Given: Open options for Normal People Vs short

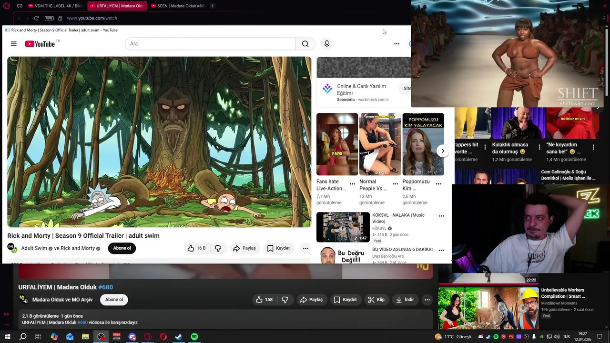Looking at the screenshot, I should coord(395,184).
